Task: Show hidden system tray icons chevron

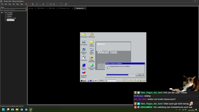Action: tap(176, 110)
